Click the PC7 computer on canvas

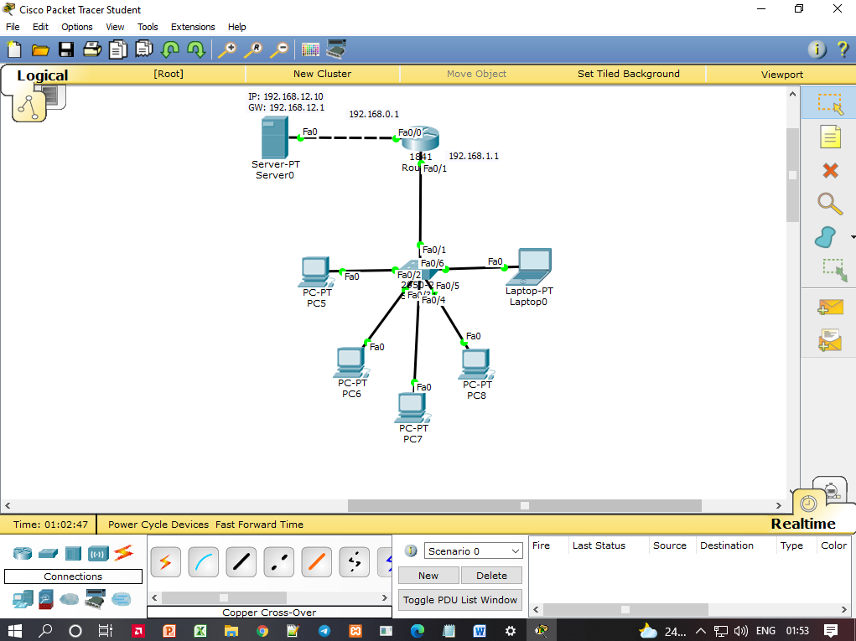[412, 409]
